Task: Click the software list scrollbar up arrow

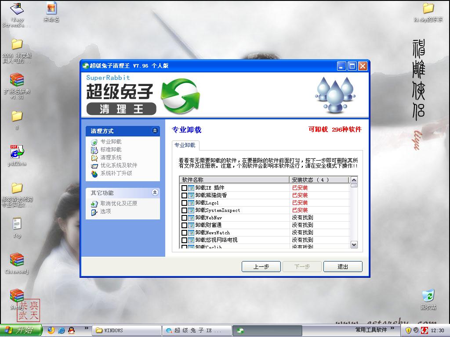Action: [354, 180]
